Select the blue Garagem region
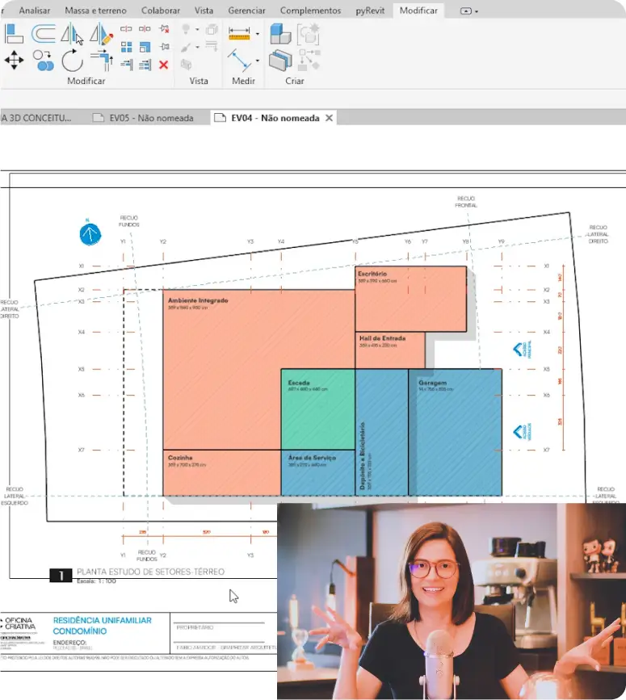 pos(455,432)
